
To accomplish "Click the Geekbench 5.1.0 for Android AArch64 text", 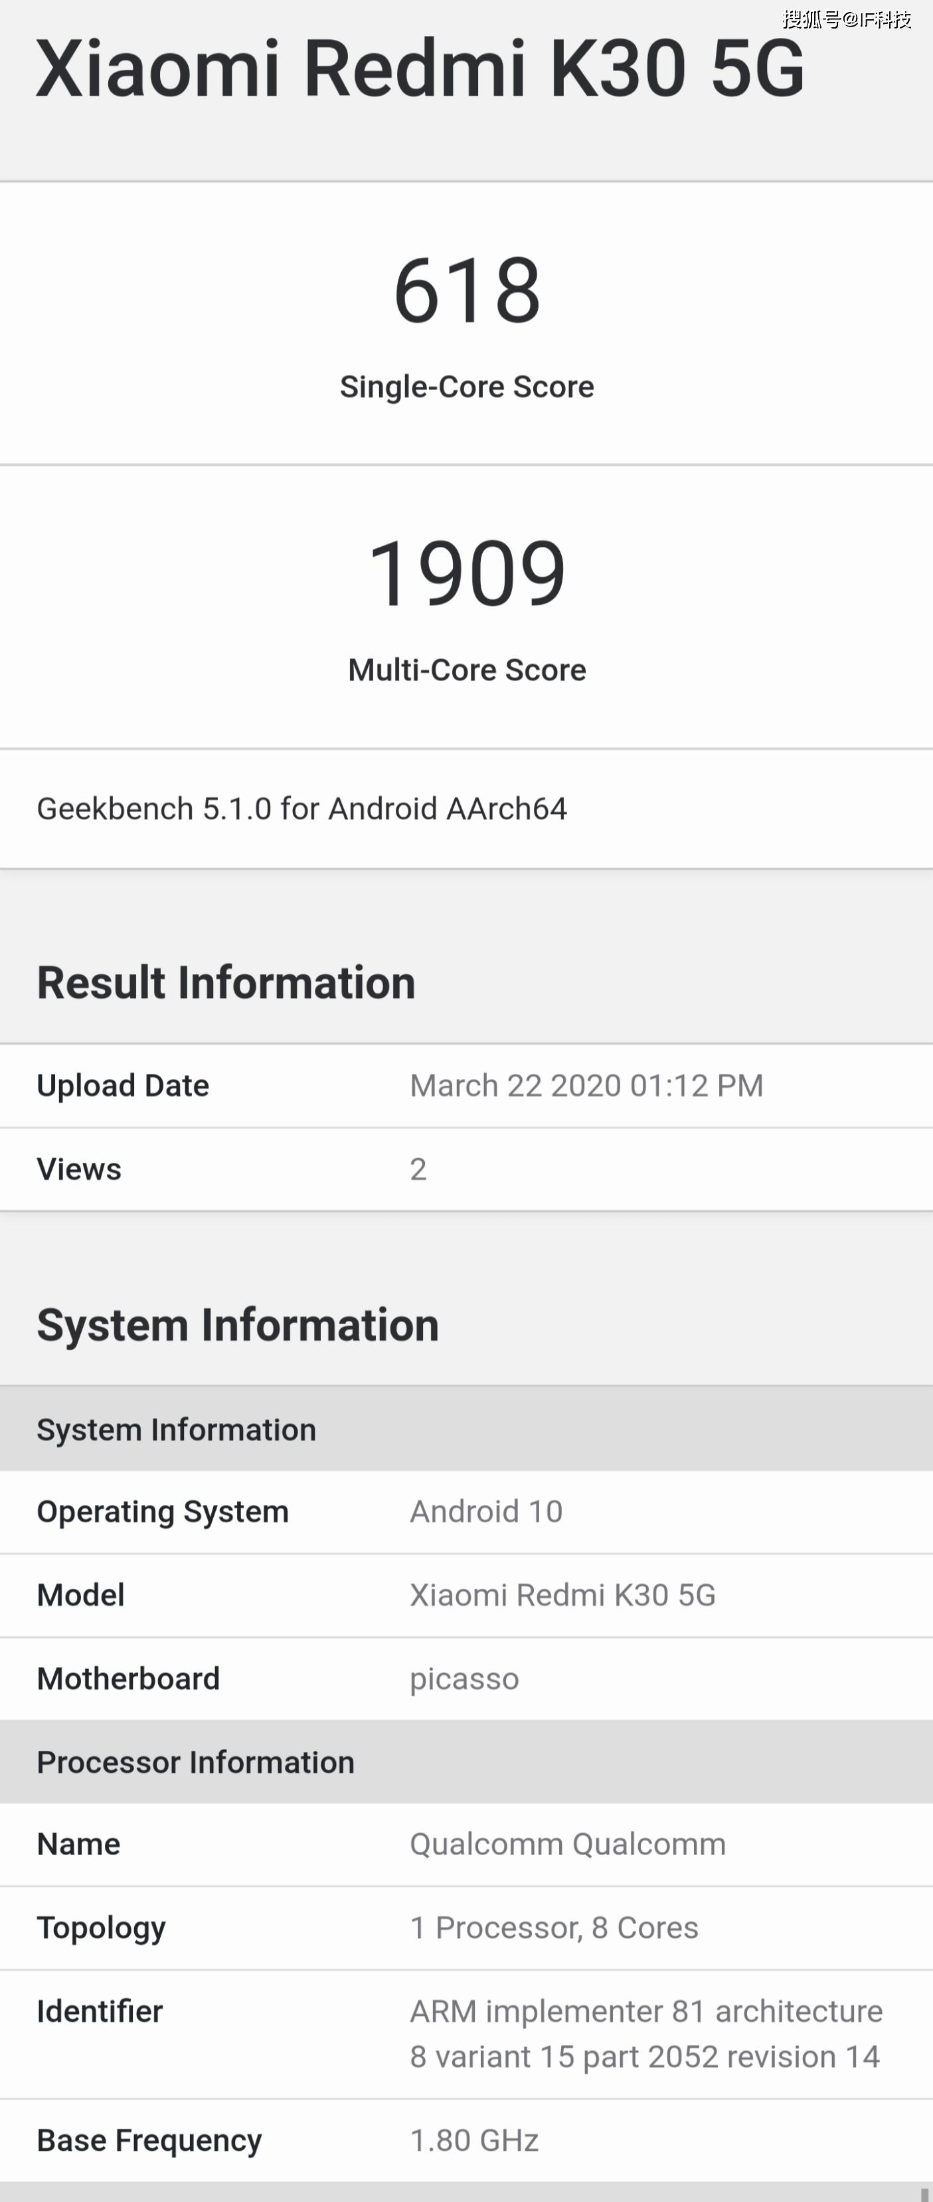I will pos(301,809).
